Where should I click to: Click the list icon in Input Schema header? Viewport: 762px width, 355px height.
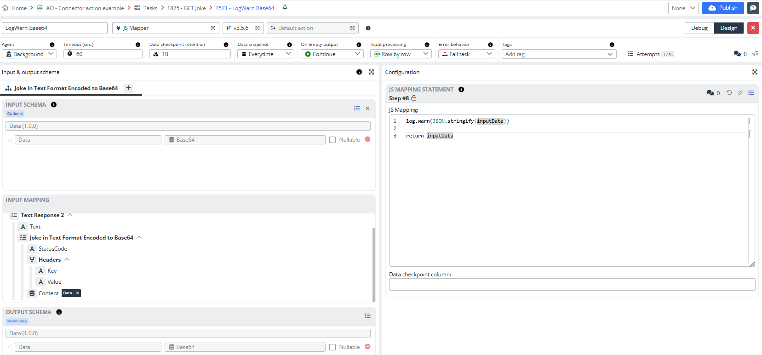pyautogui.click(x=357, y=109)
